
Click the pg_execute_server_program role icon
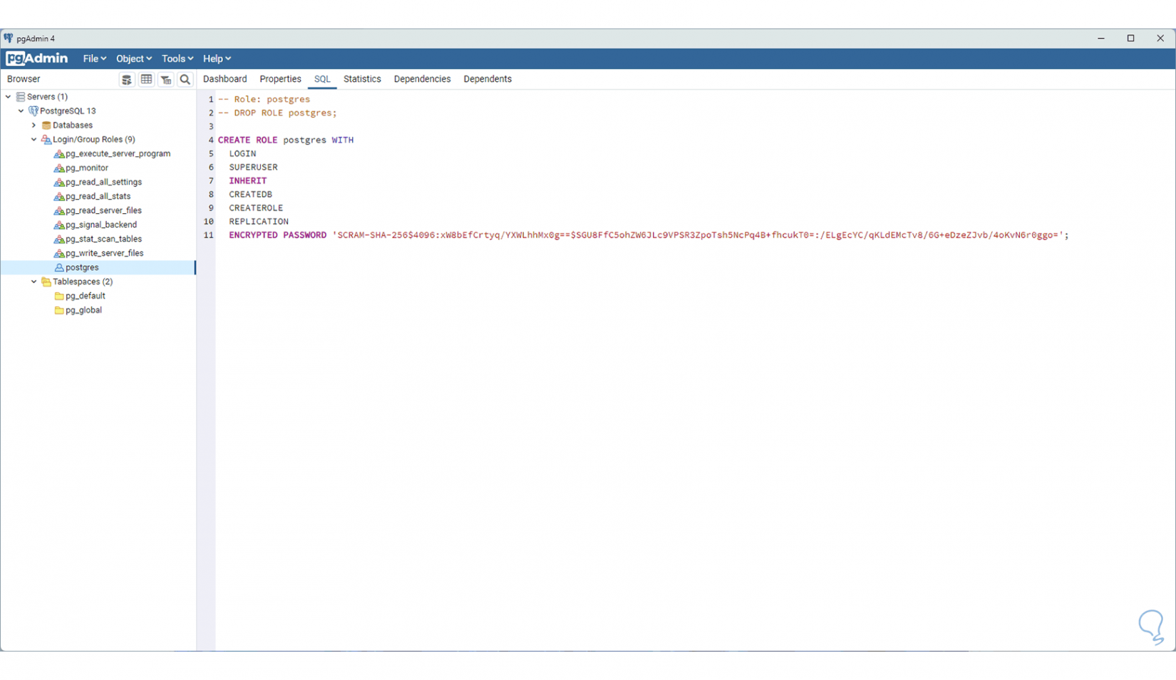[59, 154]
